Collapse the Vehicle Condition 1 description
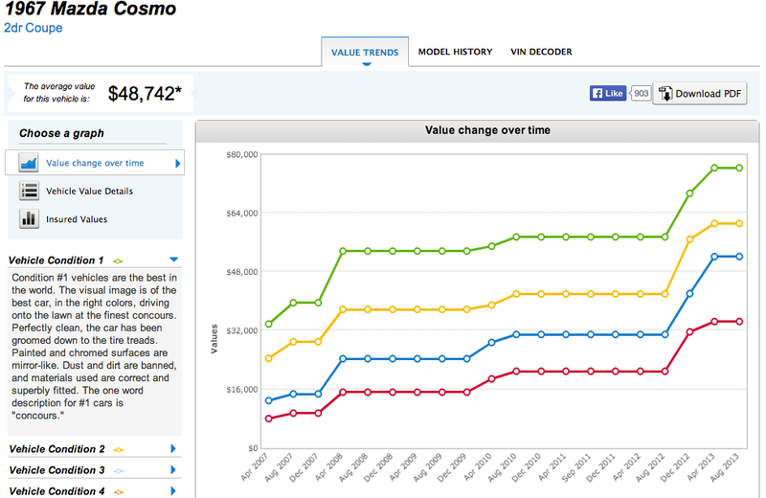 (x=174, y=260)
